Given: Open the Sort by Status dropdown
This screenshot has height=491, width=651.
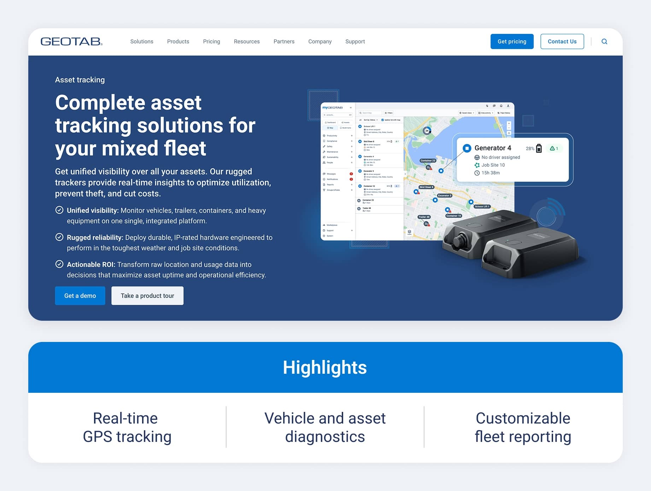Looking at the screenshot, I should (x=370, y=120).
